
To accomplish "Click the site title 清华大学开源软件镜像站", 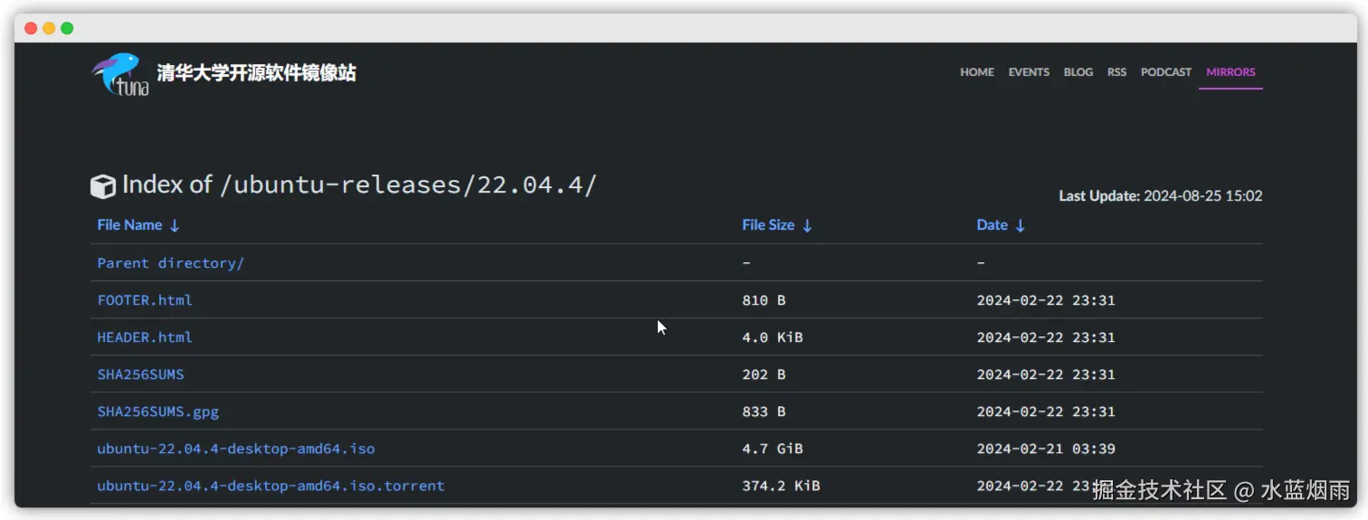I will tap(257, 73).
